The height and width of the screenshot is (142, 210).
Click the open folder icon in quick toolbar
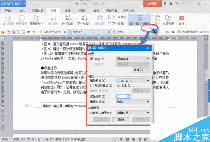coord(3,32)
